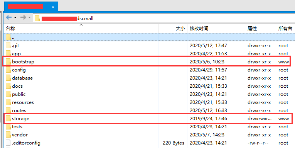The image size is (295, 148).
Task: Sort by 属性 column header
Action: pos(261,29)
